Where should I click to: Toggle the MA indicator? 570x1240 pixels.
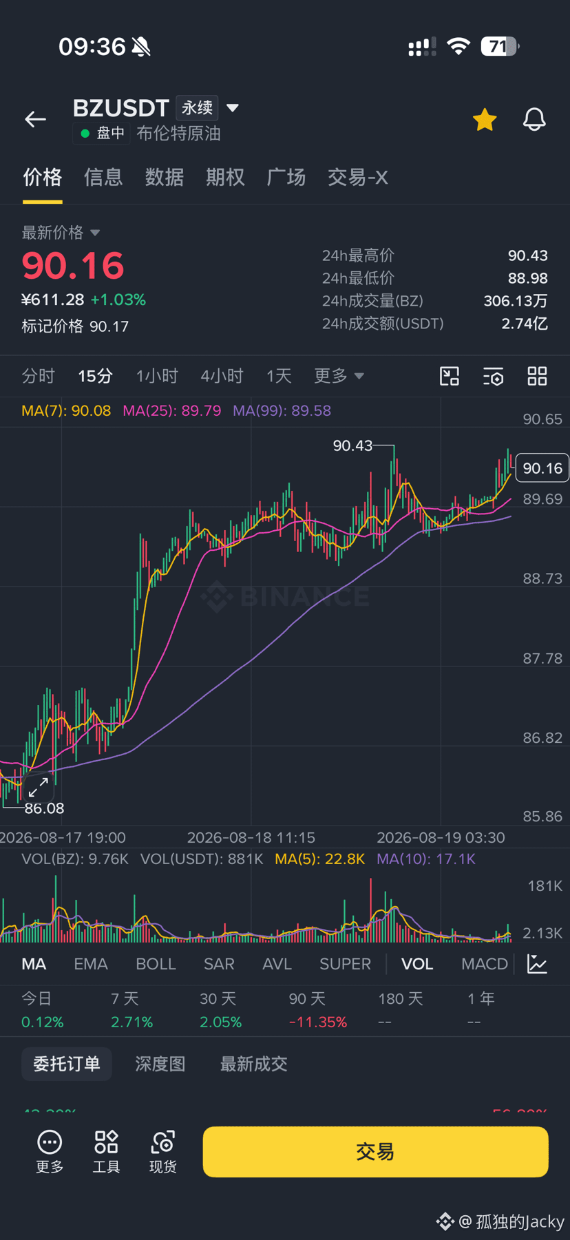click(34, 964)
